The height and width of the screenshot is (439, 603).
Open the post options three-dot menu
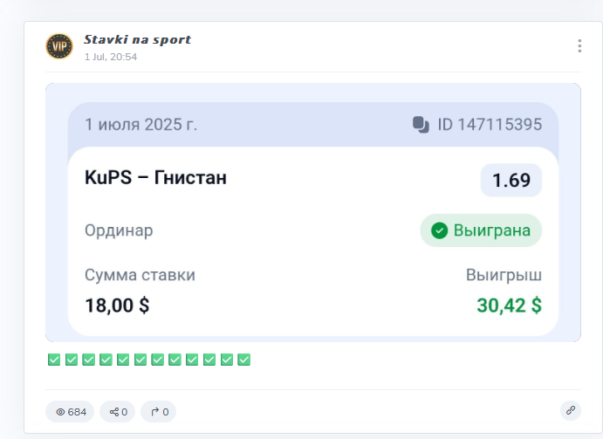point(579,45)
